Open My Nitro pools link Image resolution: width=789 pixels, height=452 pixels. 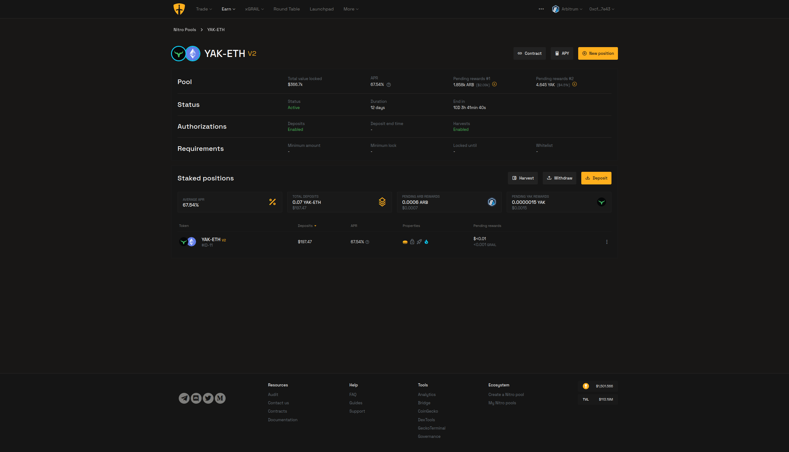pos(502,403)
